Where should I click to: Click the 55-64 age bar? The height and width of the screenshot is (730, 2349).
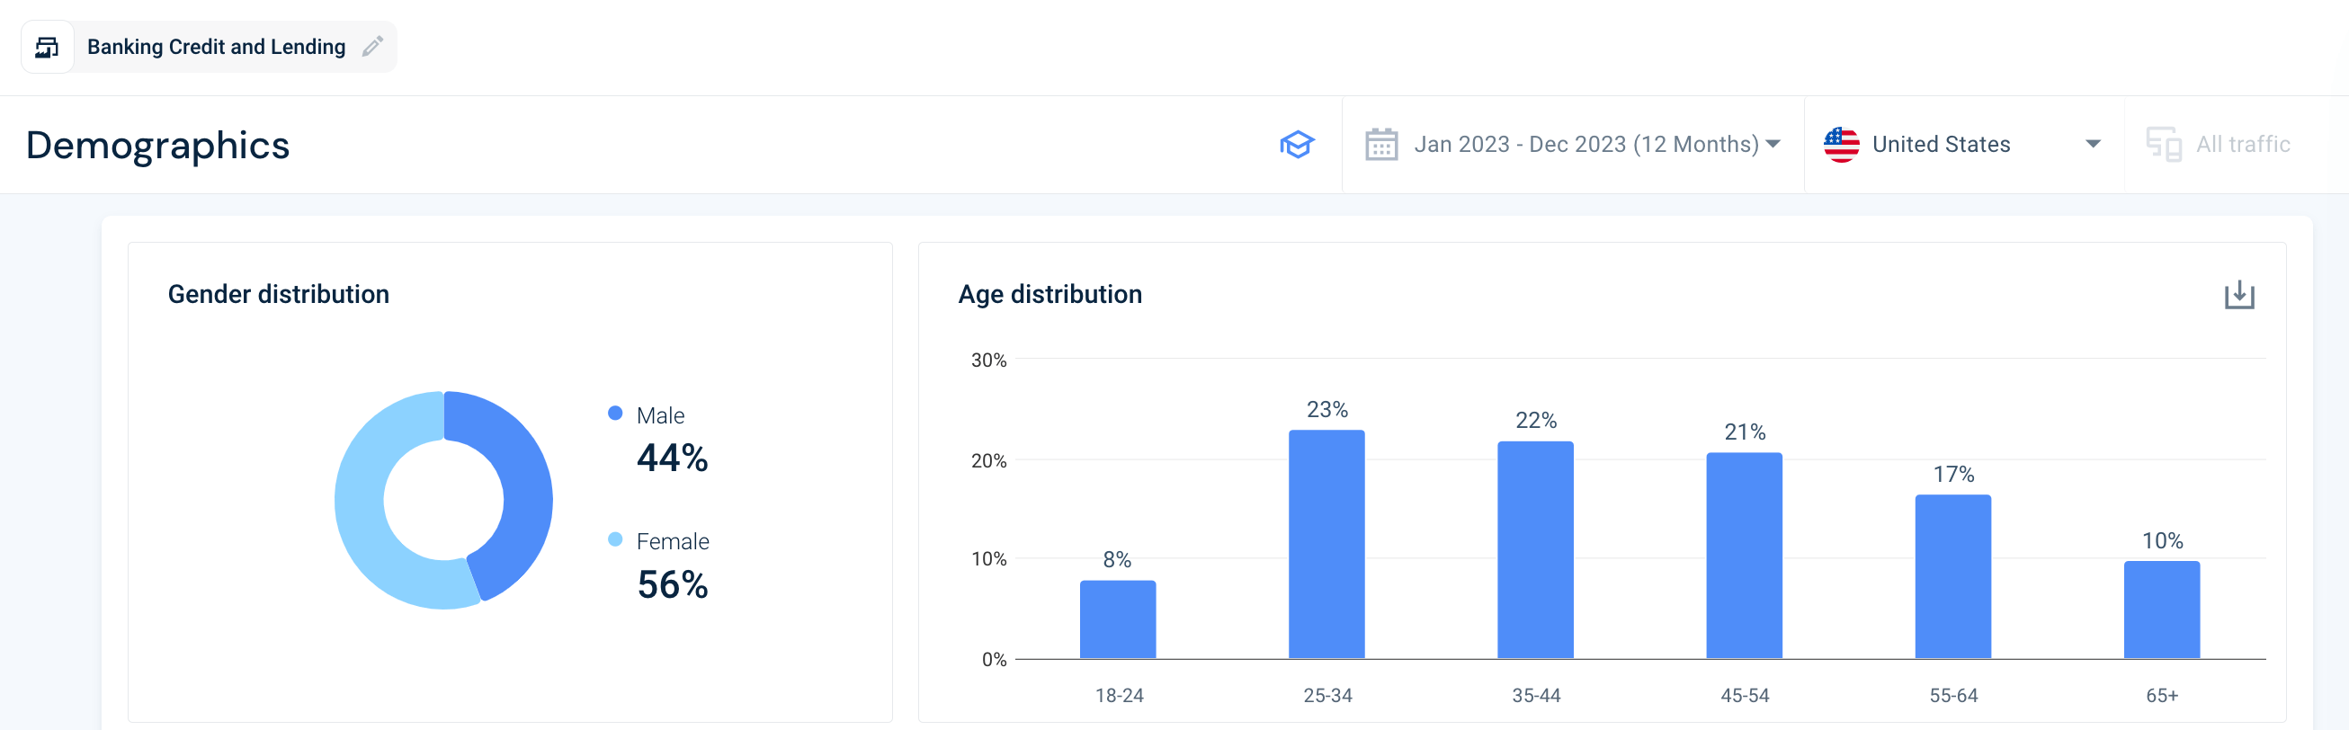[1953, 576]
